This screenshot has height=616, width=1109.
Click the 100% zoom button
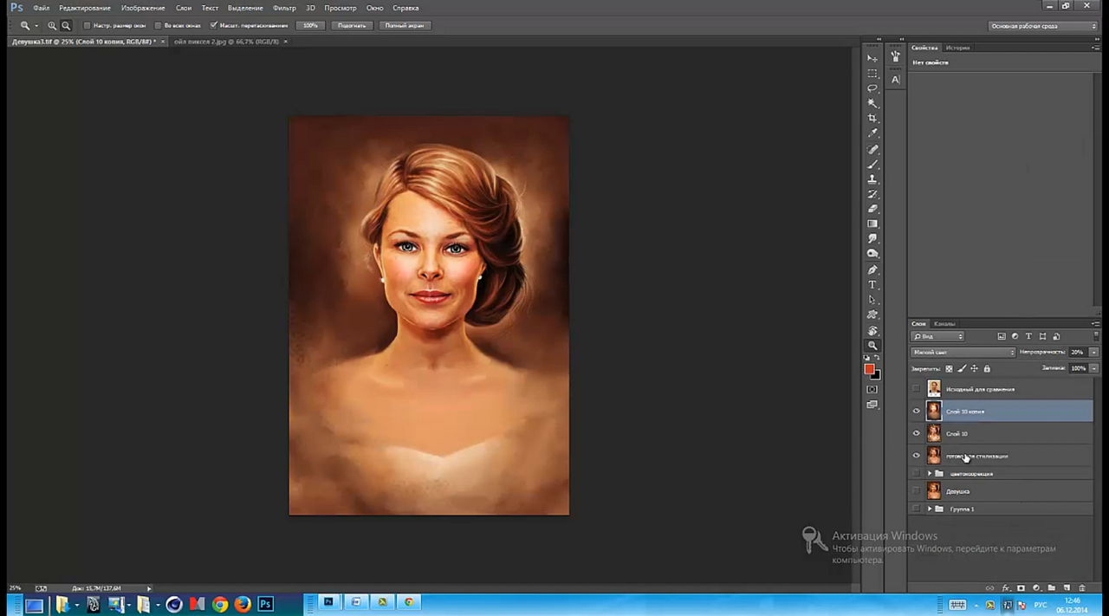click(x=310, y=25)
